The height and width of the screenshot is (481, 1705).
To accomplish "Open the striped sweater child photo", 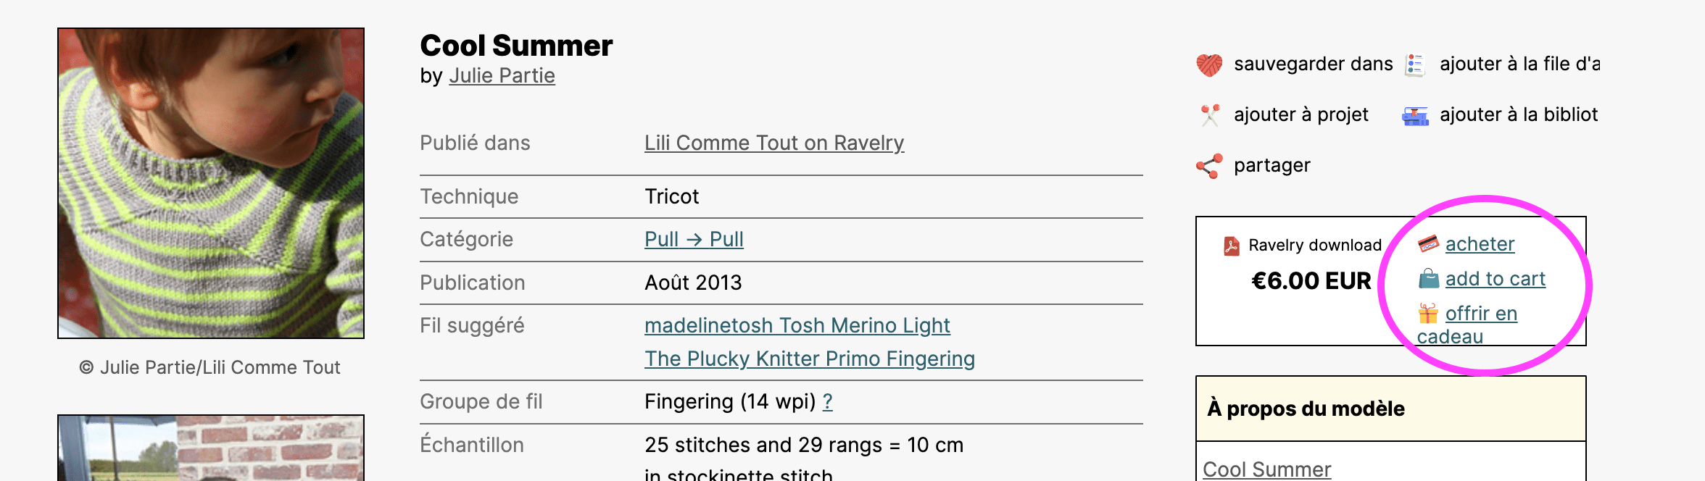I will point(211,183).
